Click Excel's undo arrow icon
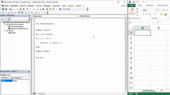The image size is (170, 95). click(138, 2)
